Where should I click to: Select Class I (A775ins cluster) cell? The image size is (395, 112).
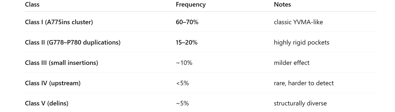(x=59, y=22)
